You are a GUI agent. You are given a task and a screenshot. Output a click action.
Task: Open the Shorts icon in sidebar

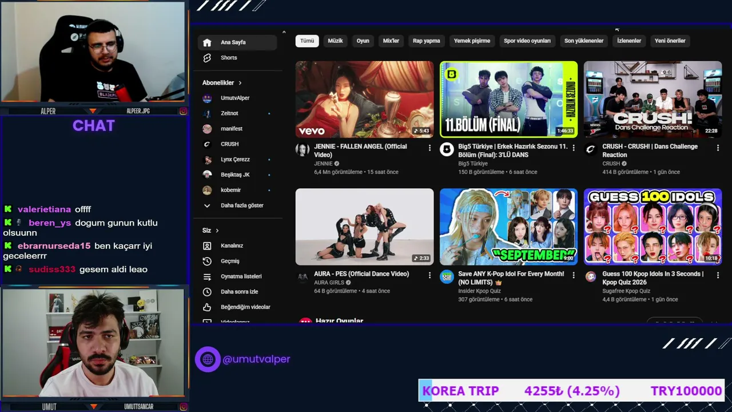[207, 58]
